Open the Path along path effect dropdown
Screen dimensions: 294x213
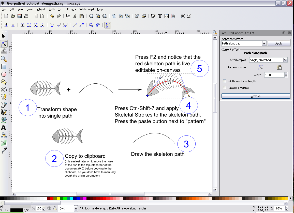[x=264, y=43]
